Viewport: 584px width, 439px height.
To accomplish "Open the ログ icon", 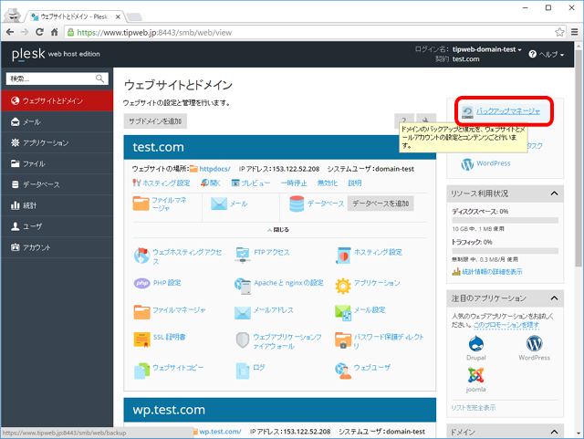I will coord(243,371).
